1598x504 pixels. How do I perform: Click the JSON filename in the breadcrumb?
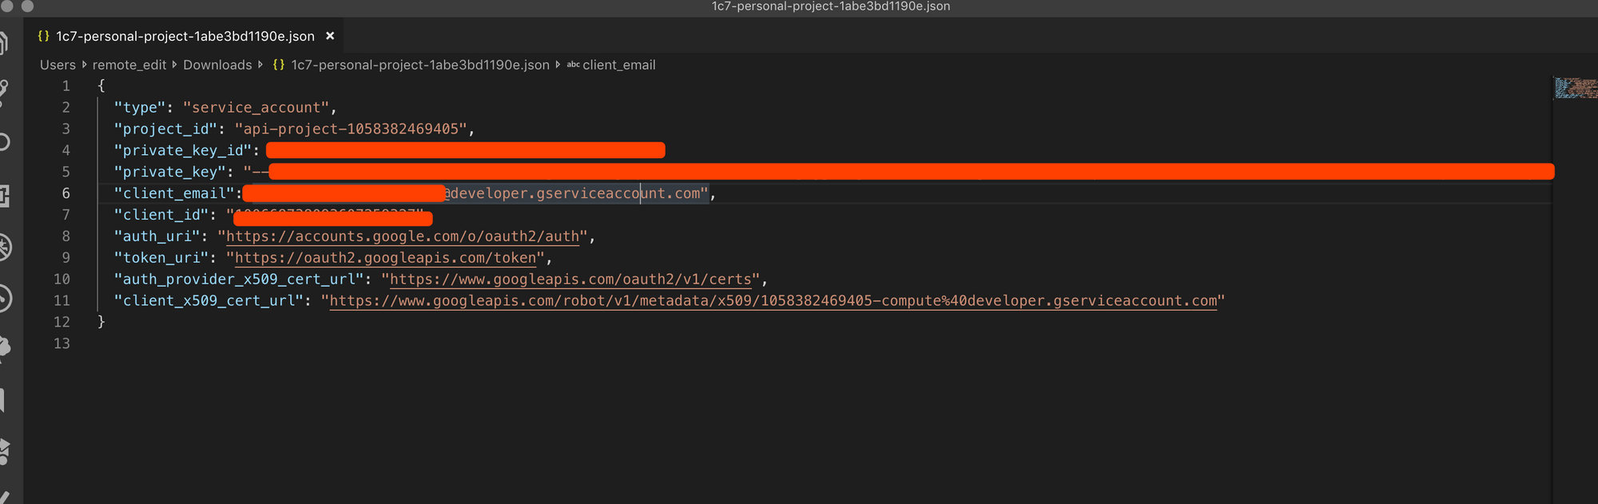[x=419, y=65]
